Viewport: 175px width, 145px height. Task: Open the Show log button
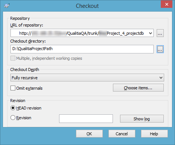point(142,119)
